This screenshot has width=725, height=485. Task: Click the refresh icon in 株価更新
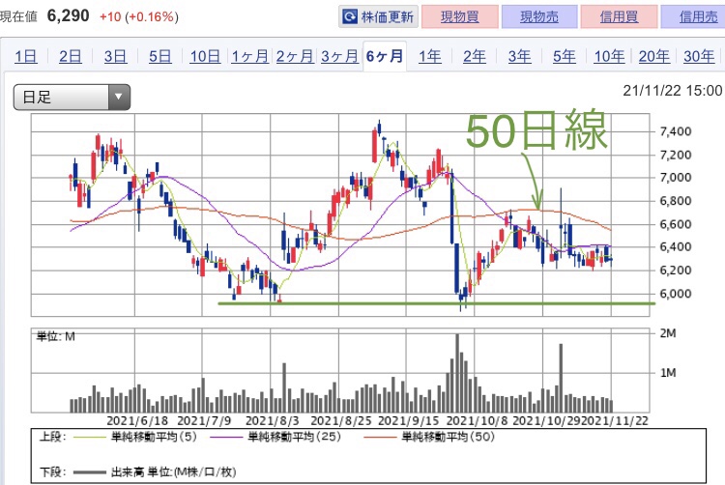point(350,17)
